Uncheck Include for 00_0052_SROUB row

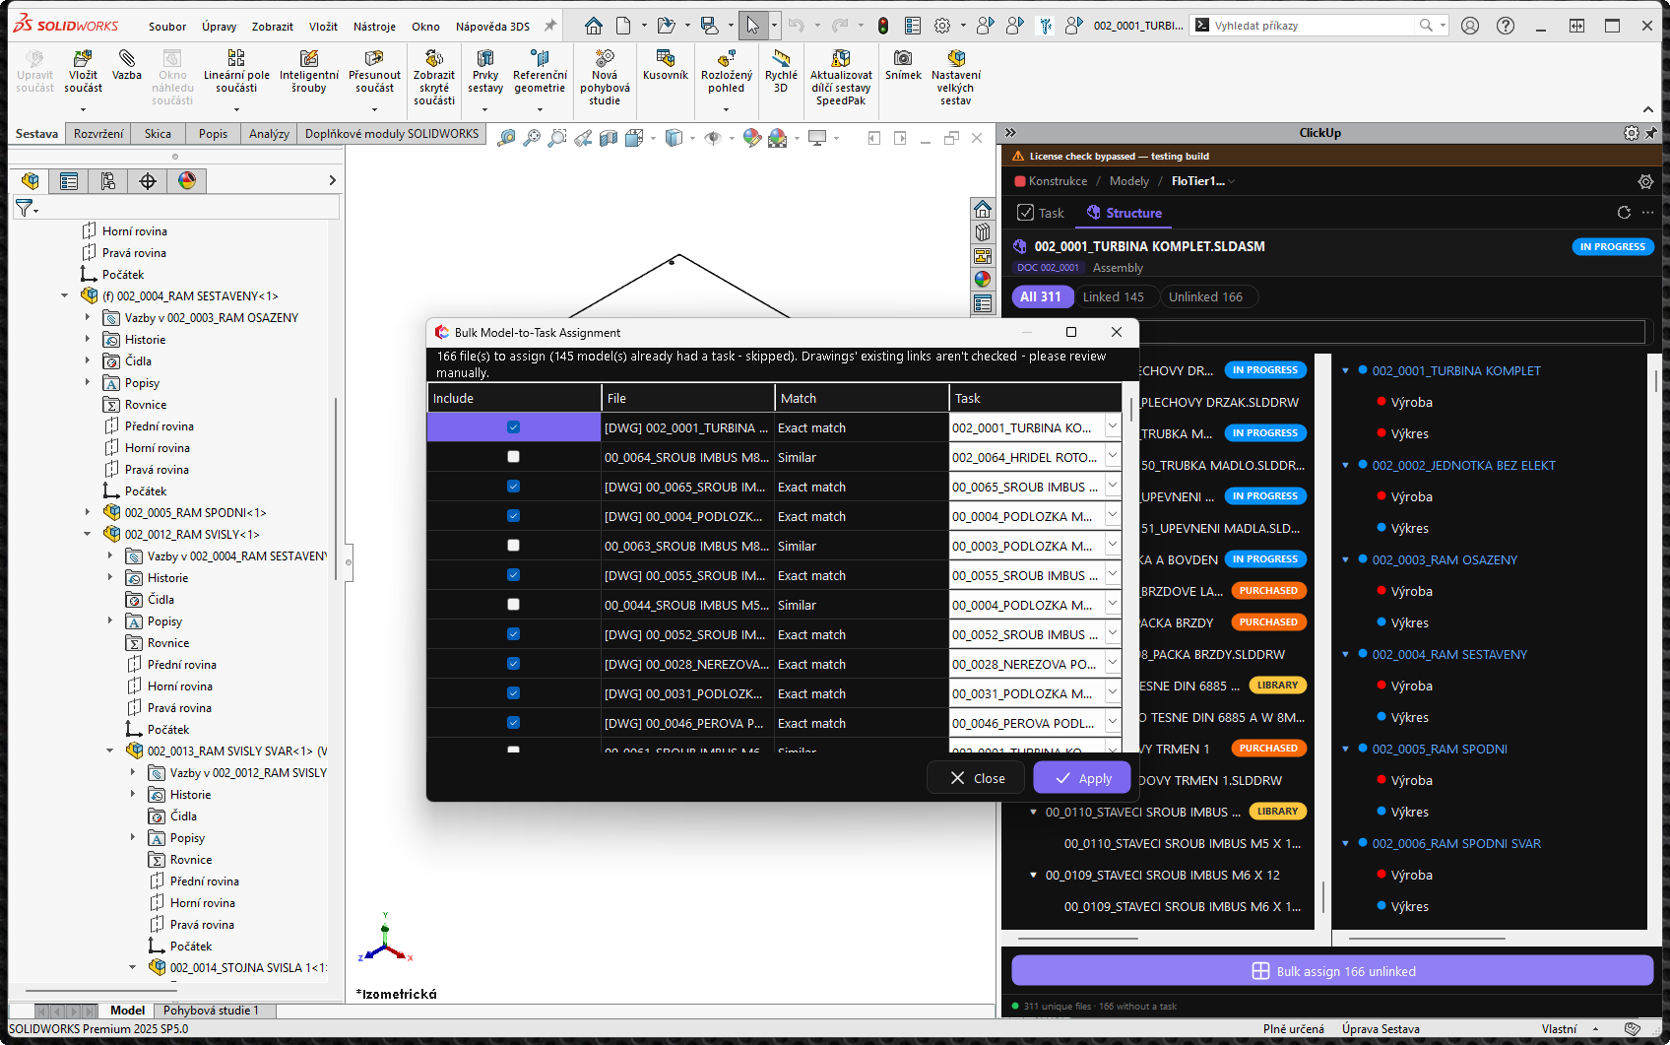(x=513, y=634)
